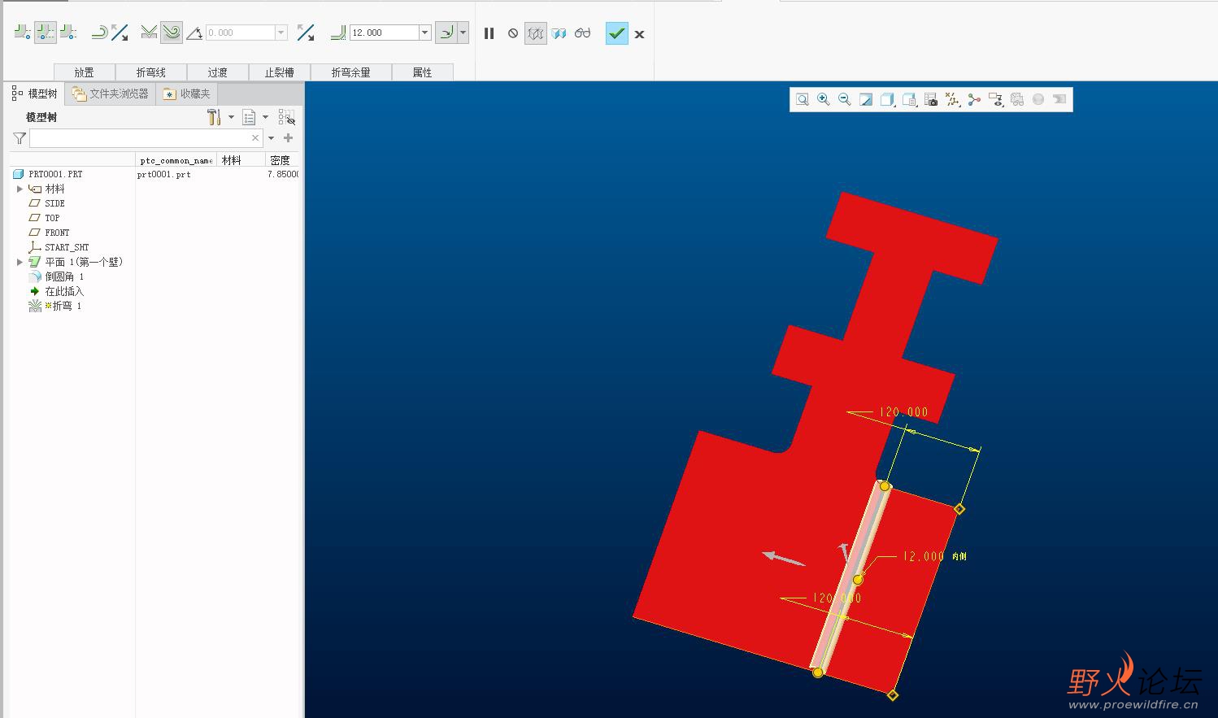This screenshot has height=718, width=1218.
Task: Flip the angle direction icon
Action: click(x=306, y=33)
